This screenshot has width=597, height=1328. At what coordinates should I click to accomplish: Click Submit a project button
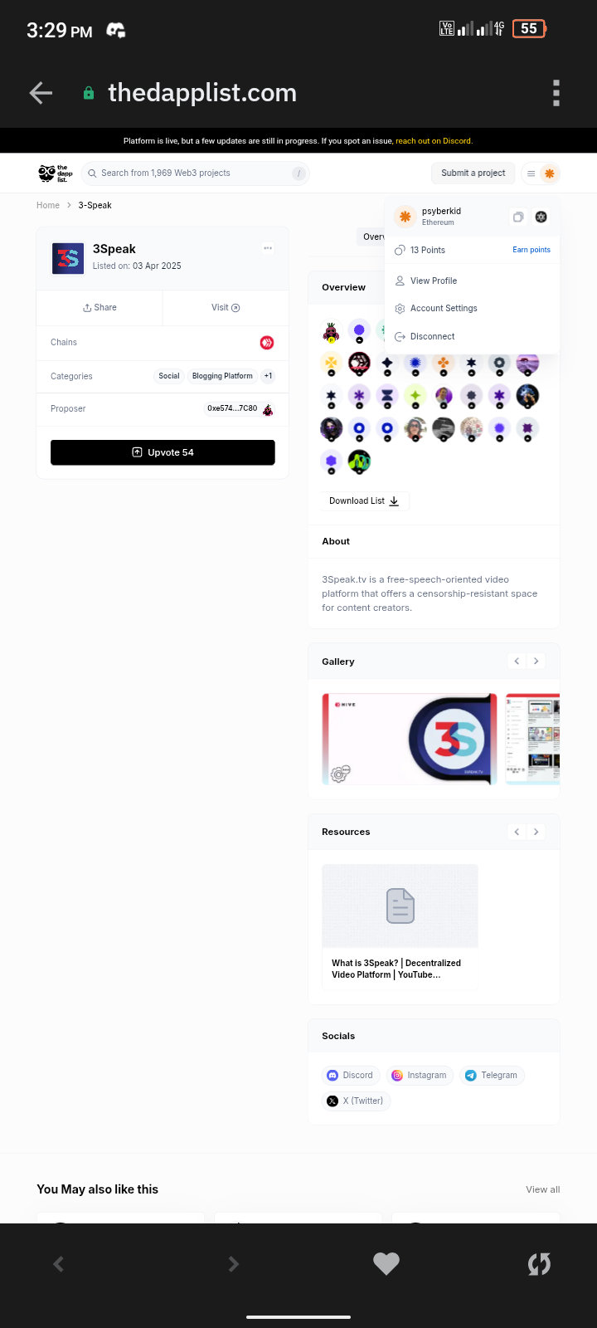point(473,173)
